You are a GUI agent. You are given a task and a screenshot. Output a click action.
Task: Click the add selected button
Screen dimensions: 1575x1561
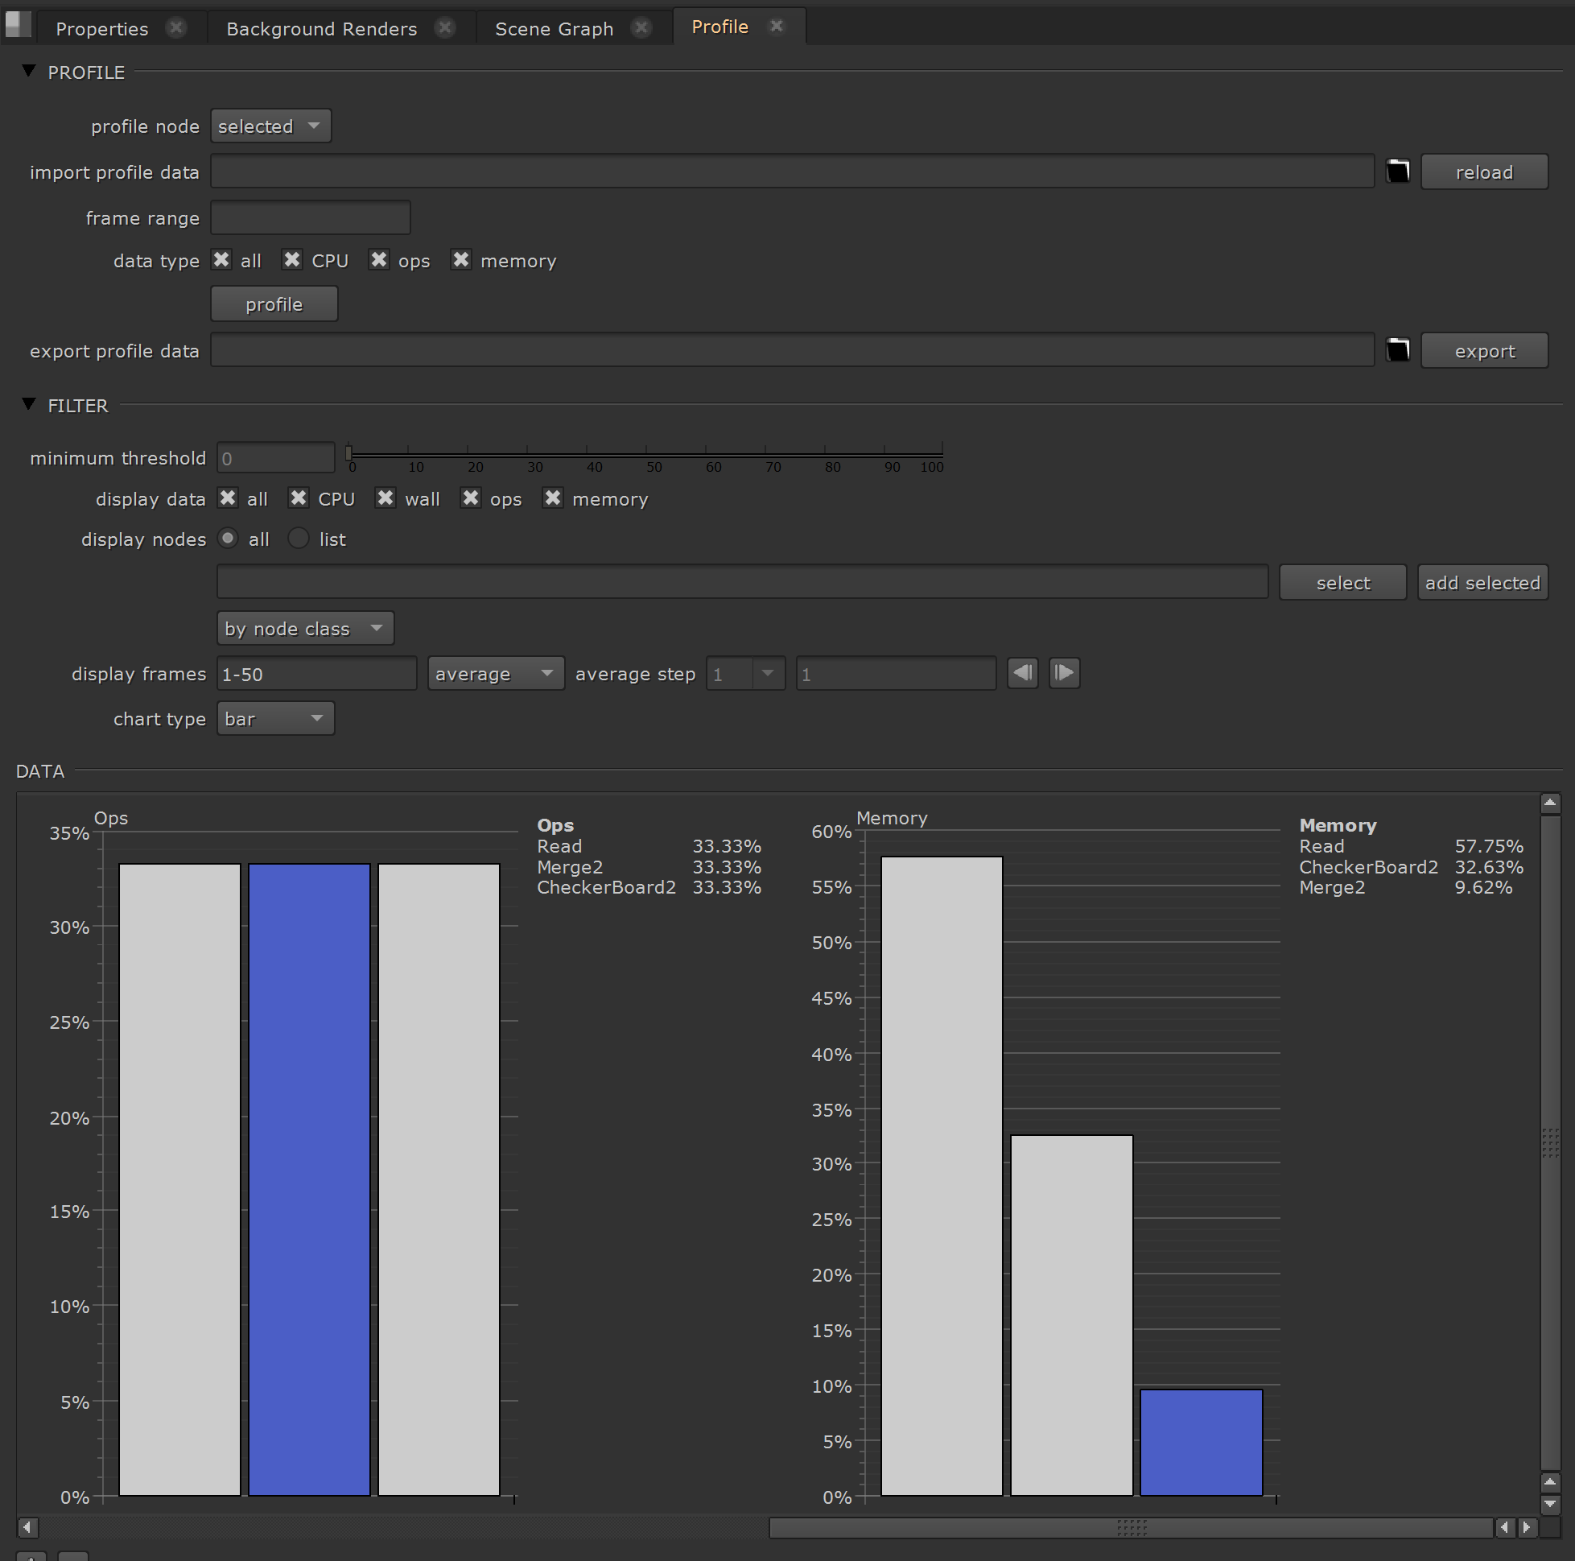tap(1482, 583)
